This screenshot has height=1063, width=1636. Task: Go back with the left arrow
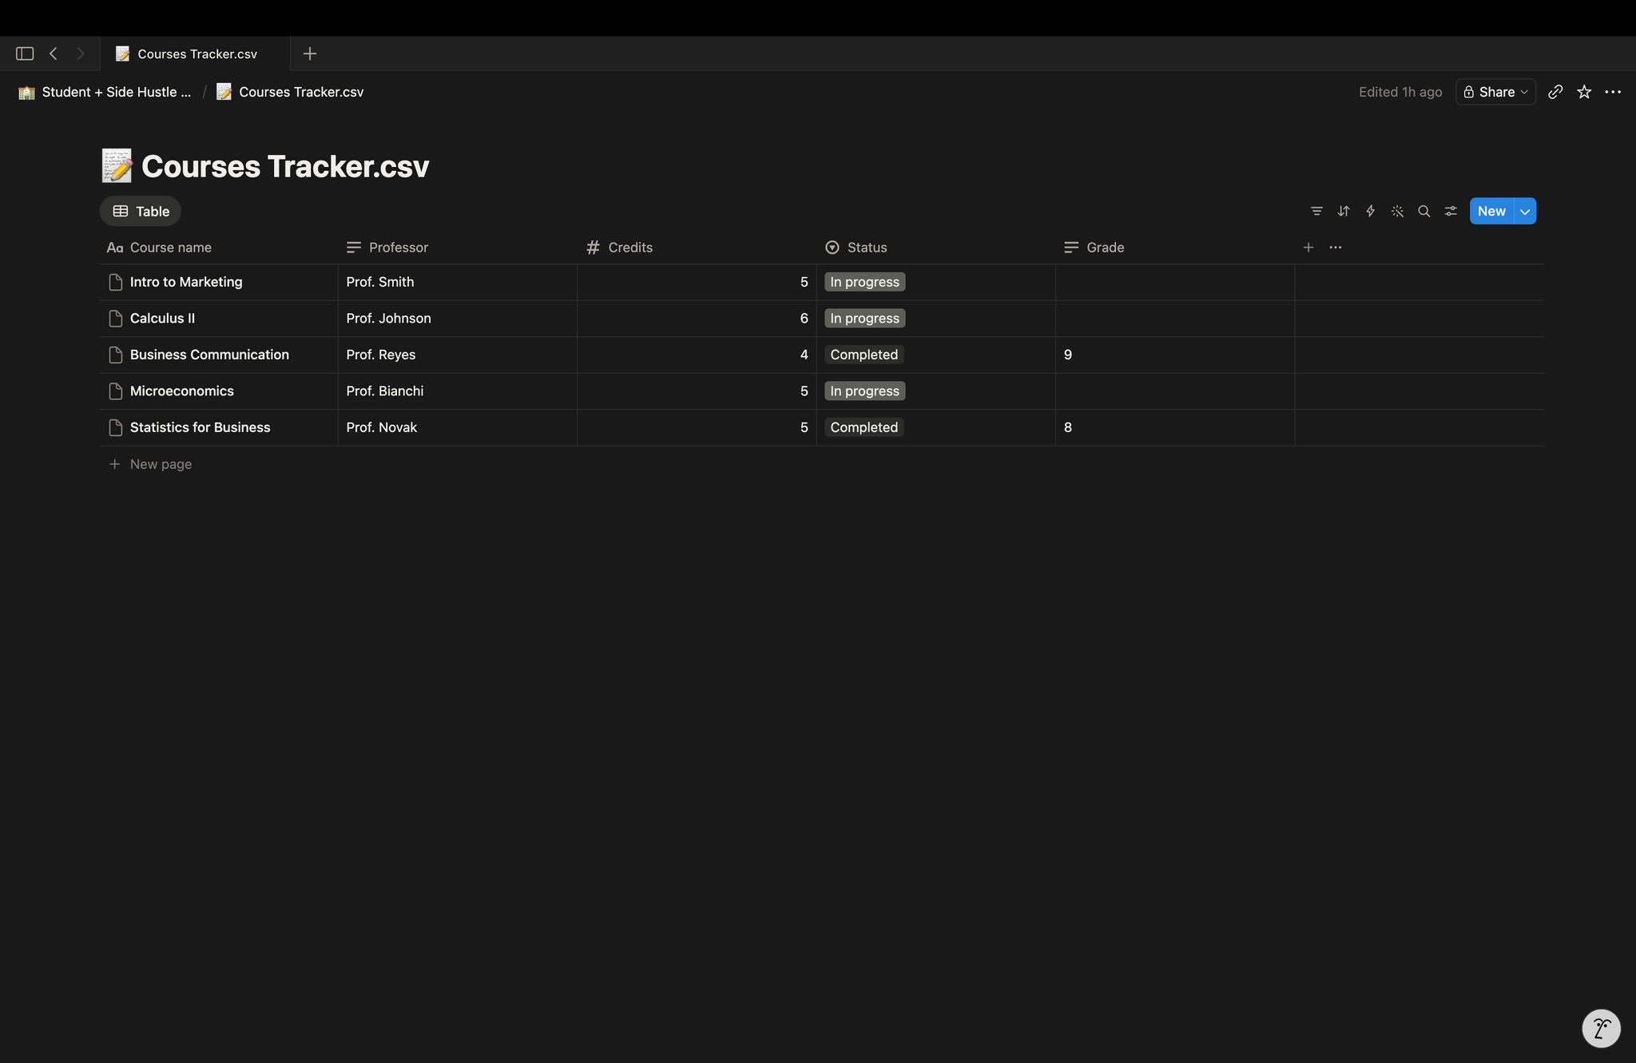coord(54,54)
